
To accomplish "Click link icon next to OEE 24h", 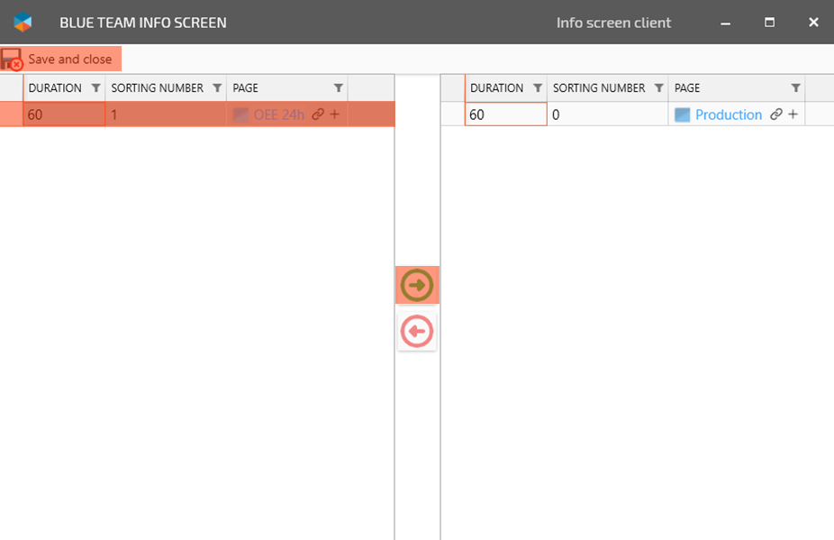I will tap(317, 114).
